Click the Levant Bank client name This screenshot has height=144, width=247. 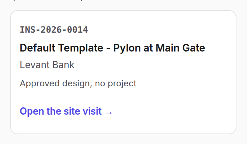tap(47, 65)
